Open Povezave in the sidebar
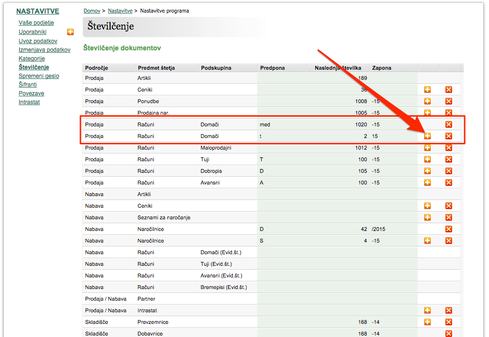The height and width of the screenshot is (337, 489). click(x=32, y=93)
